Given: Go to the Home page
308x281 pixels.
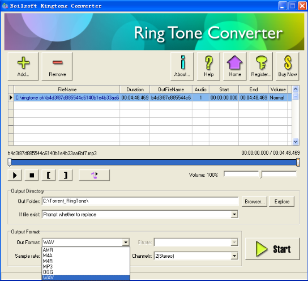Looking at the screenshot, I should (235, 66).
